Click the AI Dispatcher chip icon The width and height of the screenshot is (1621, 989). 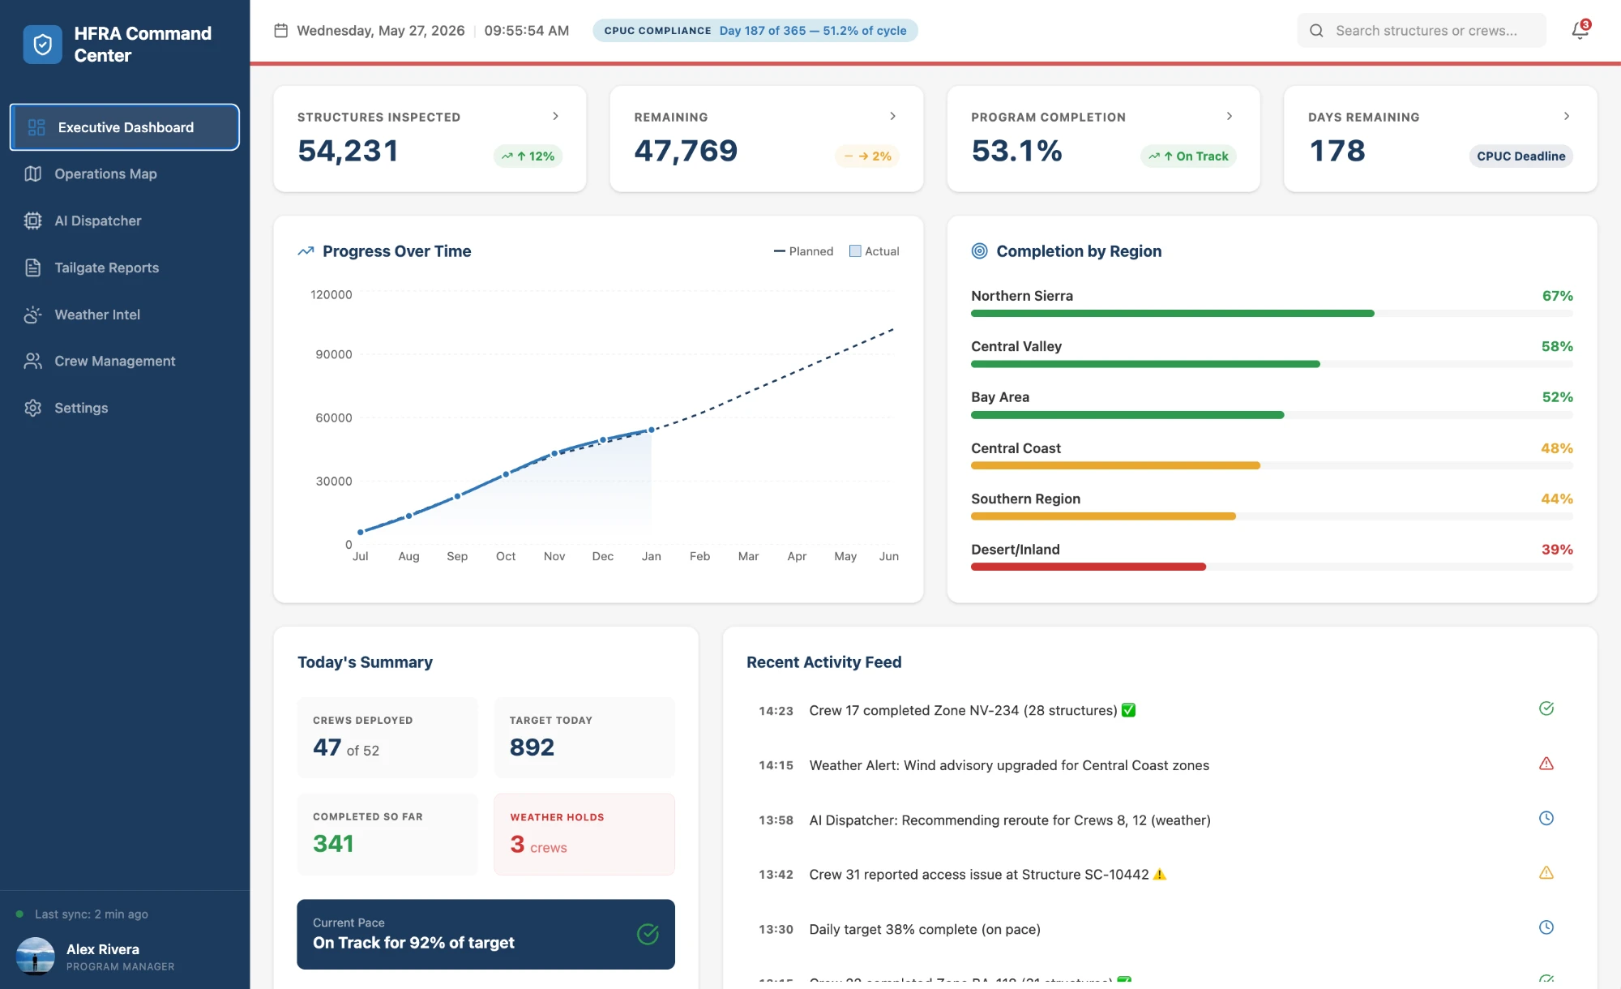coord(32,220)
